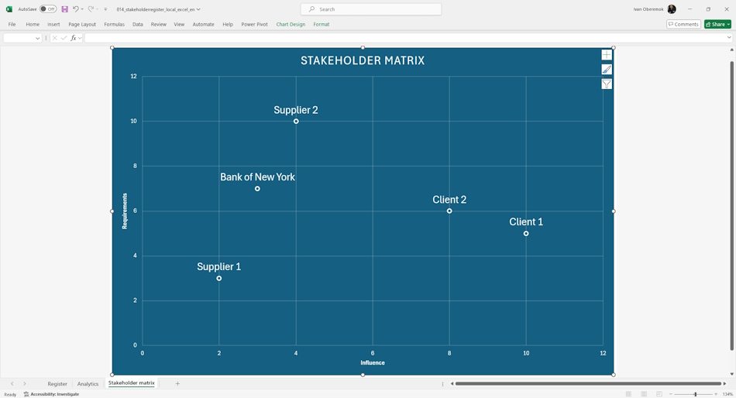
Task: Toggle the AutoSave switch
Action: [x=48, y=9]
